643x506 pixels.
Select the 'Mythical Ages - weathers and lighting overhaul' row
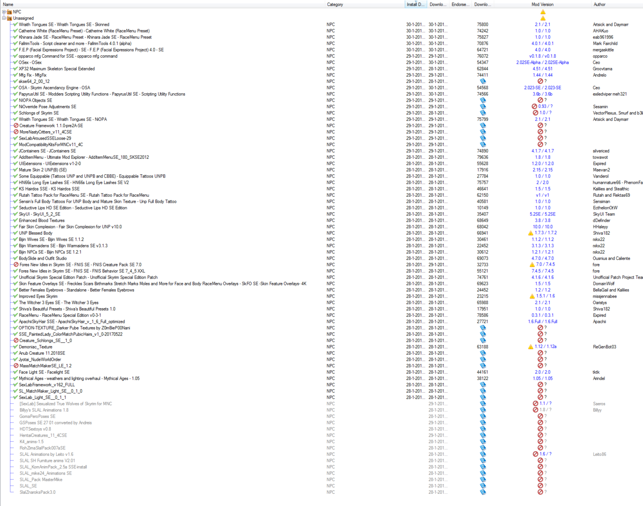pyautogui.click(x=321, y=379)
